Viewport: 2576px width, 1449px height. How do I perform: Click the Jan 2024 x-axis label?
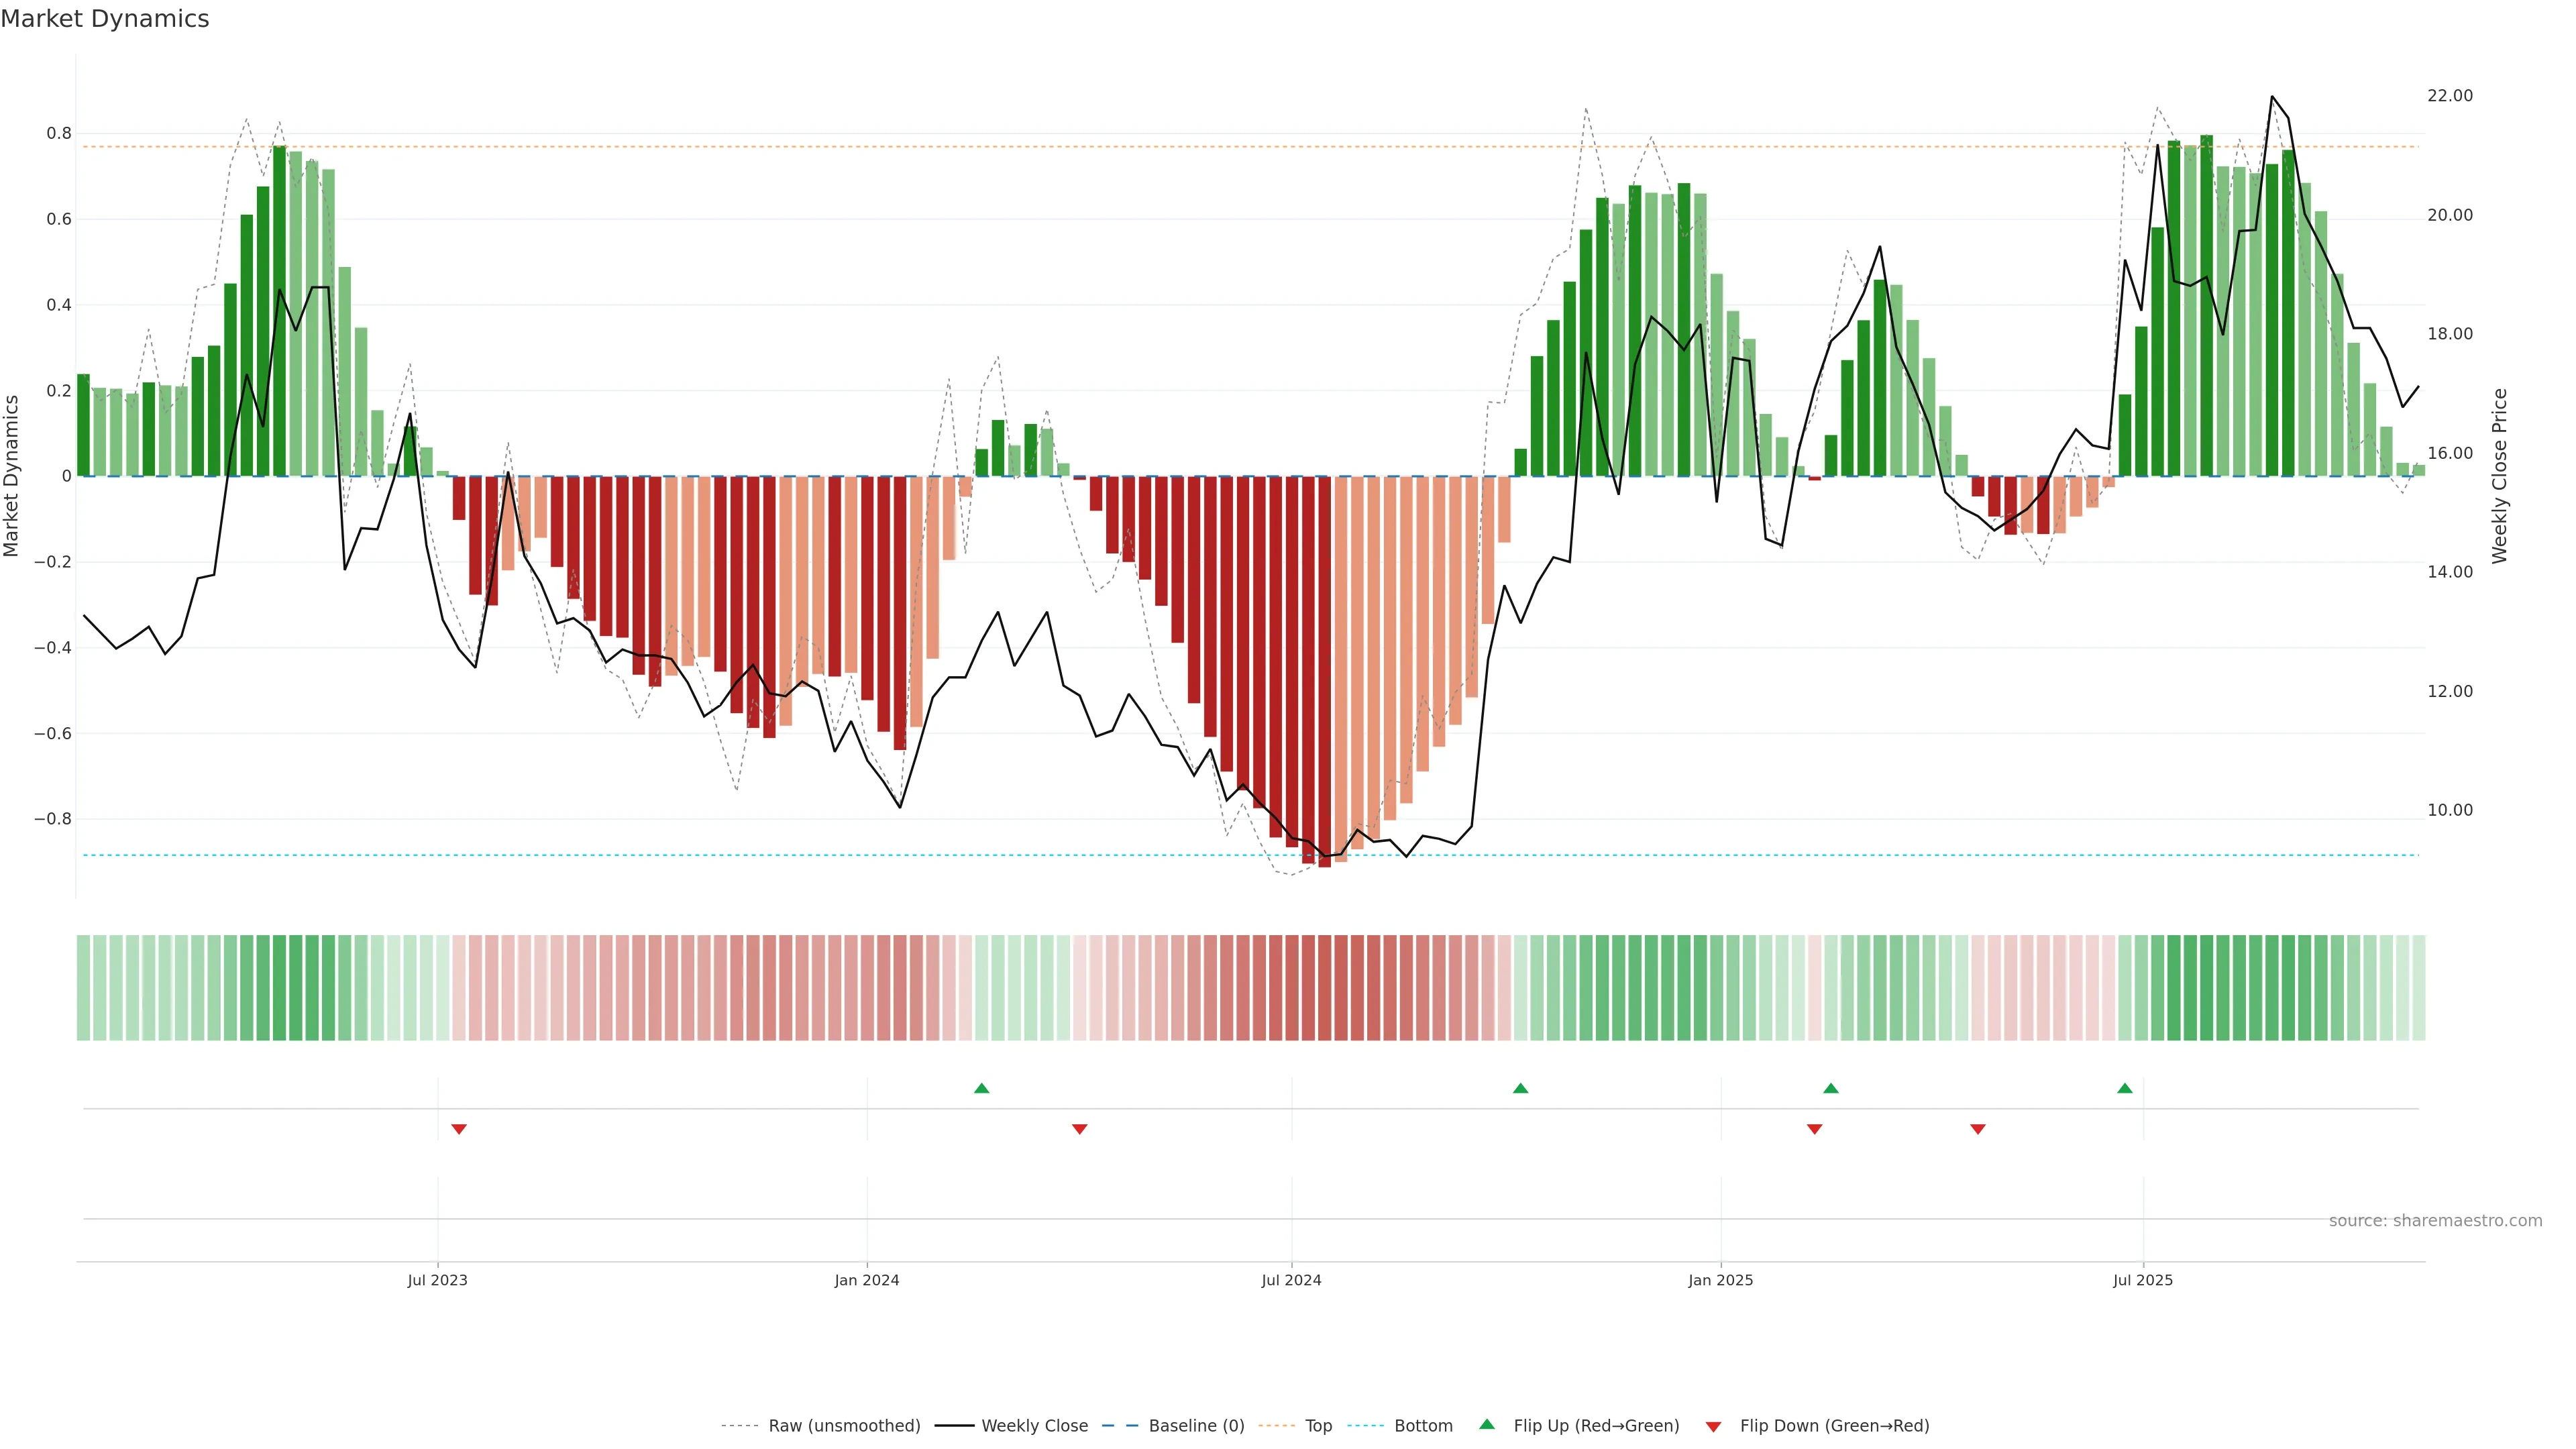coord(867,1280)
